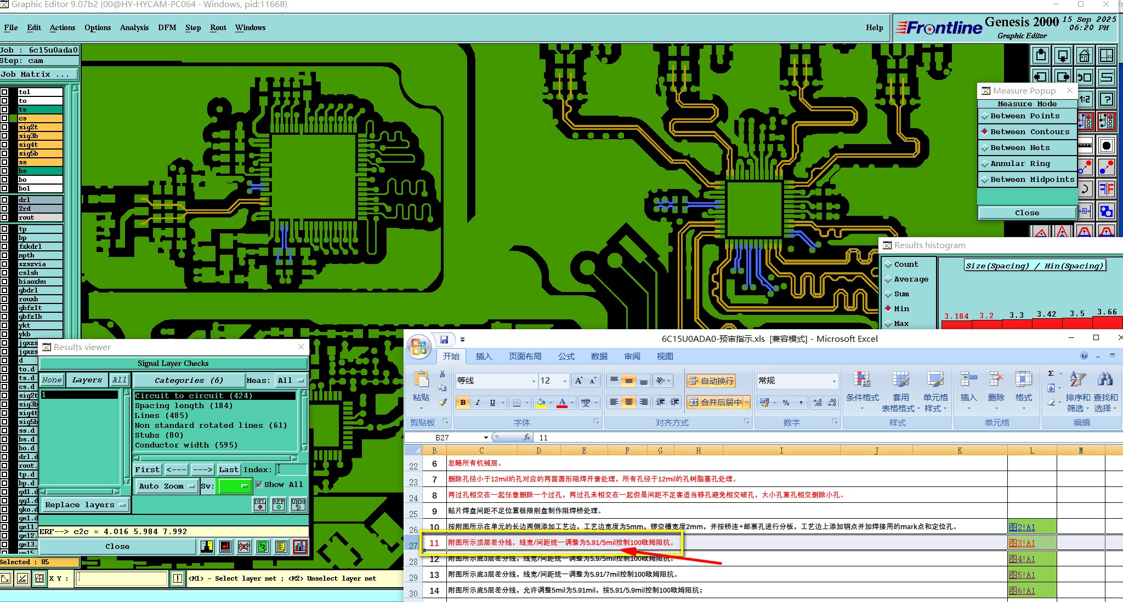Open the DFM menu
Screen dimensions: 1123x602
(167, 27)
